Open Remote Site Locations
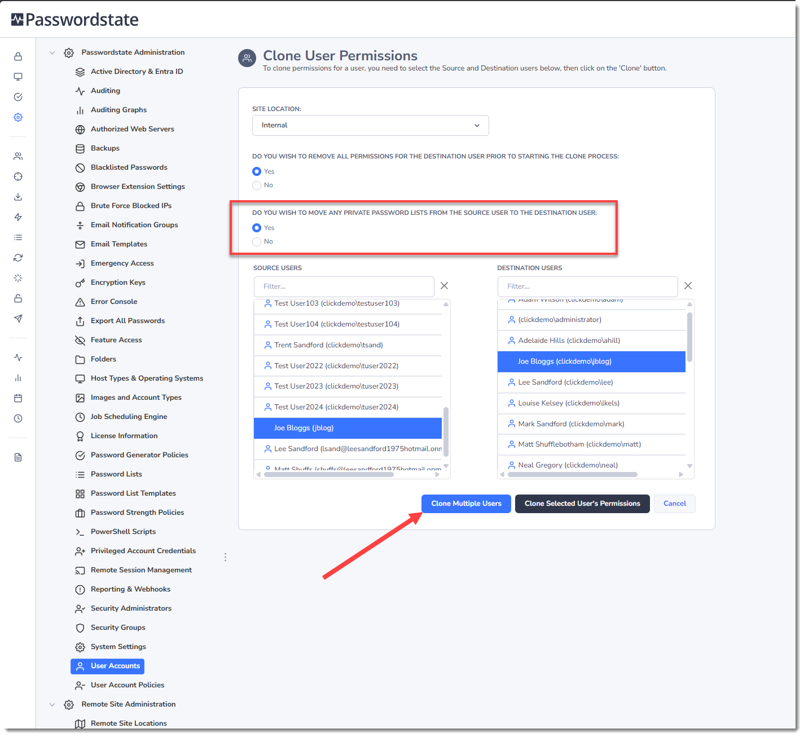The image size is (804, 737). click(x=129, y=723)
